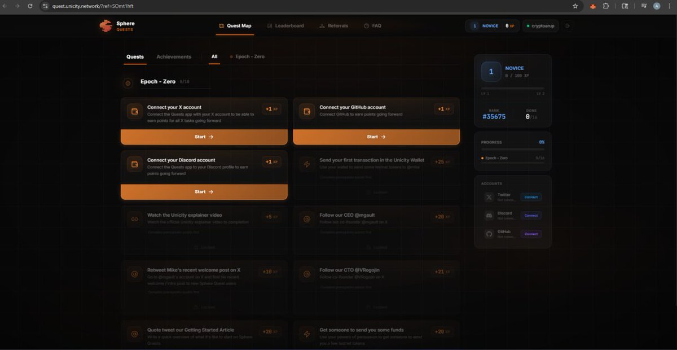Click the browser back arrow
Viewport: 677px width, 350px height.
(x=6, y=6)
